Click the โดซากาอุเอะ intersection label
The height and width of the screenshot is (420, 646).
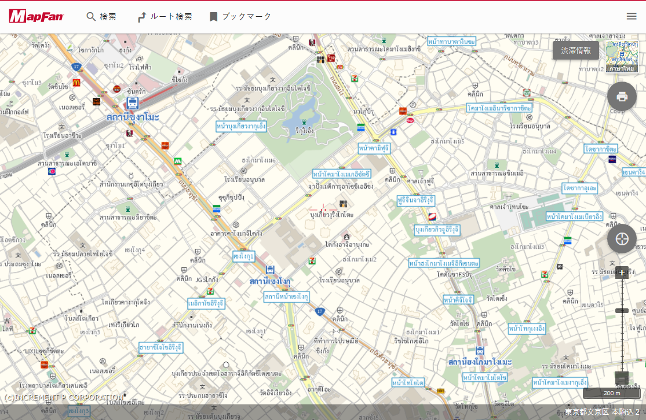(x=580, y=188)
